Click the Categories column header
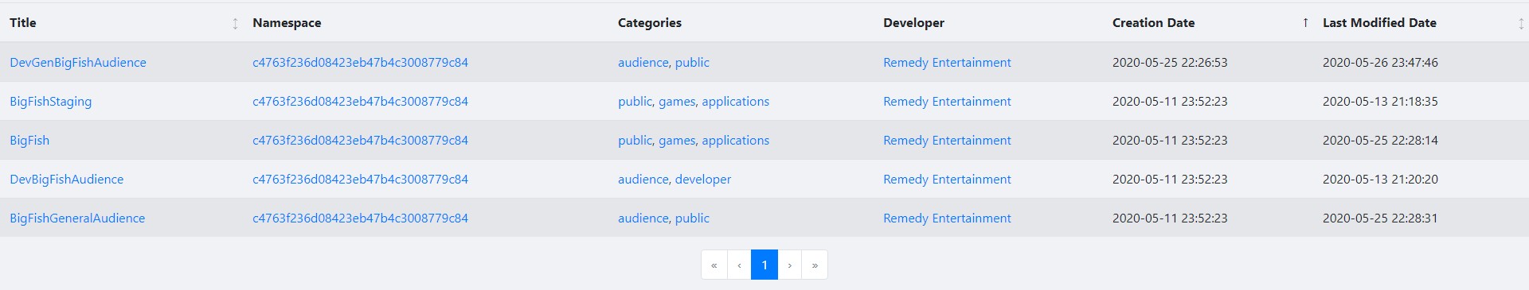This screenshot has width=1529, height=290. (650, 22)
